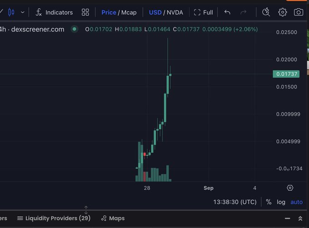Open the layout grid selector icon
The image size is (309, 228).
[85, 12]
